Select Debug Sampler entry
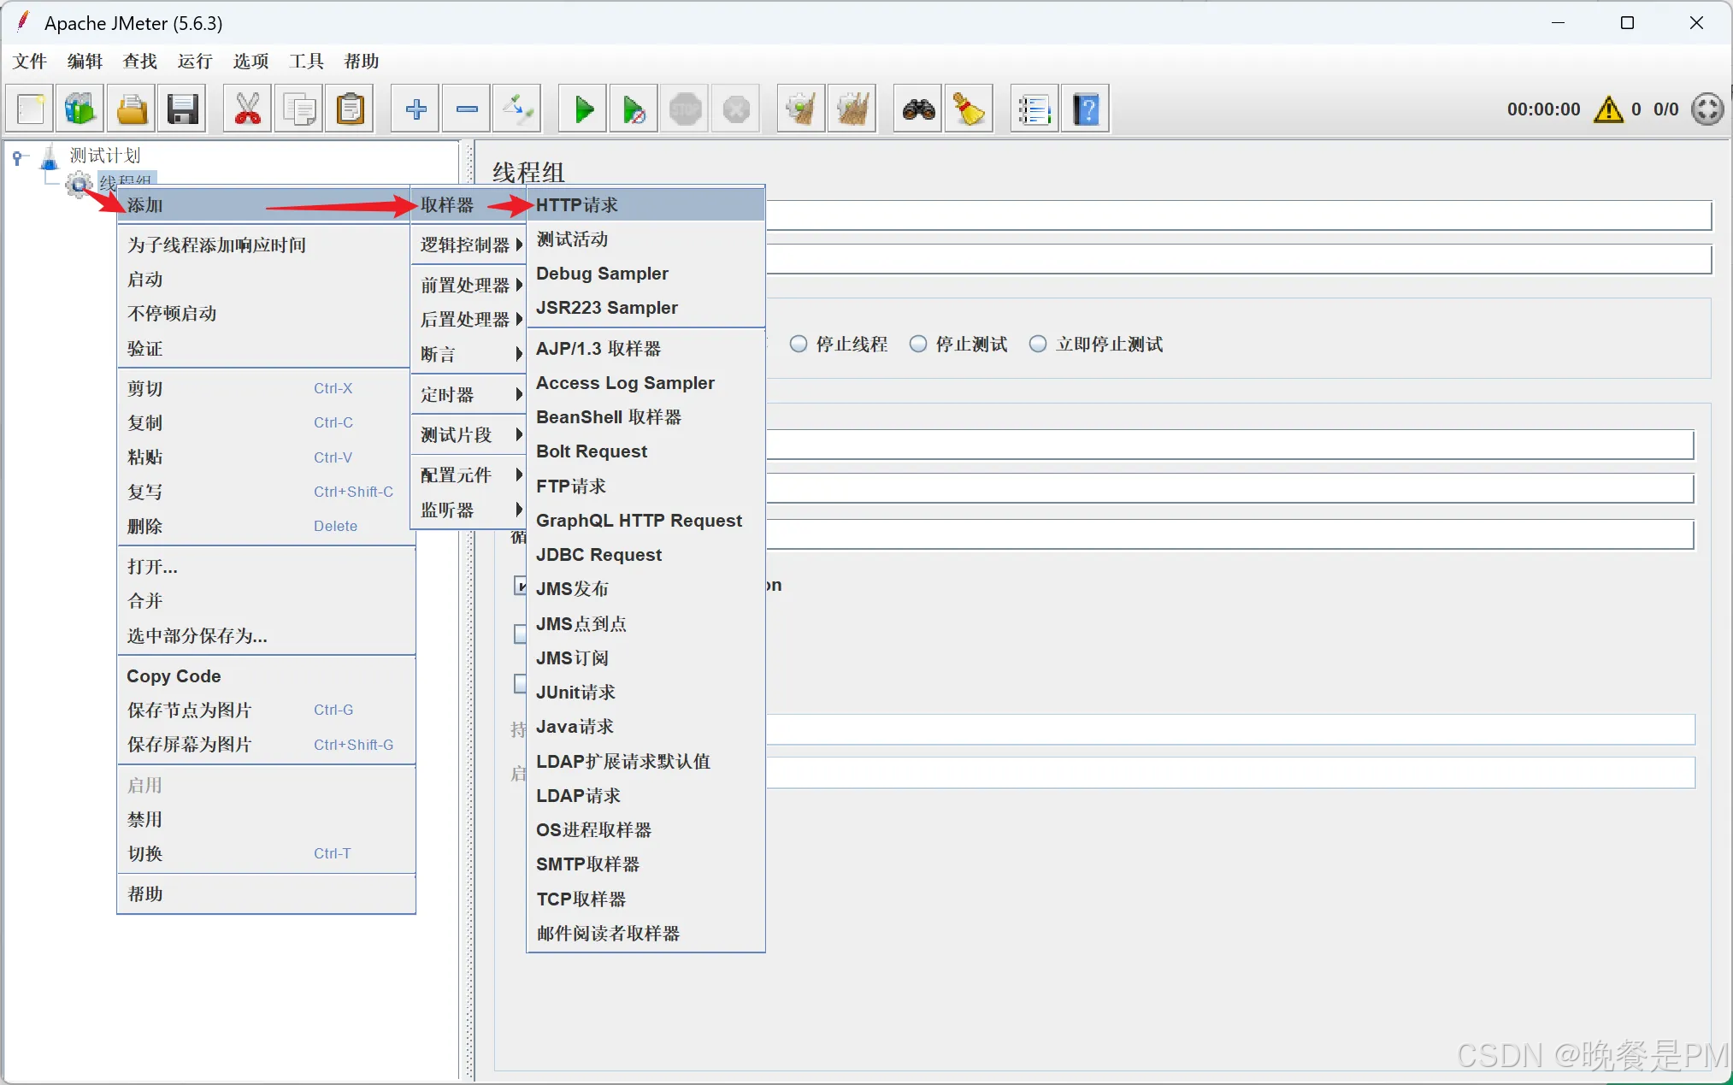This screenshot has width=1733, height=1085. click(x=645, y=273)
